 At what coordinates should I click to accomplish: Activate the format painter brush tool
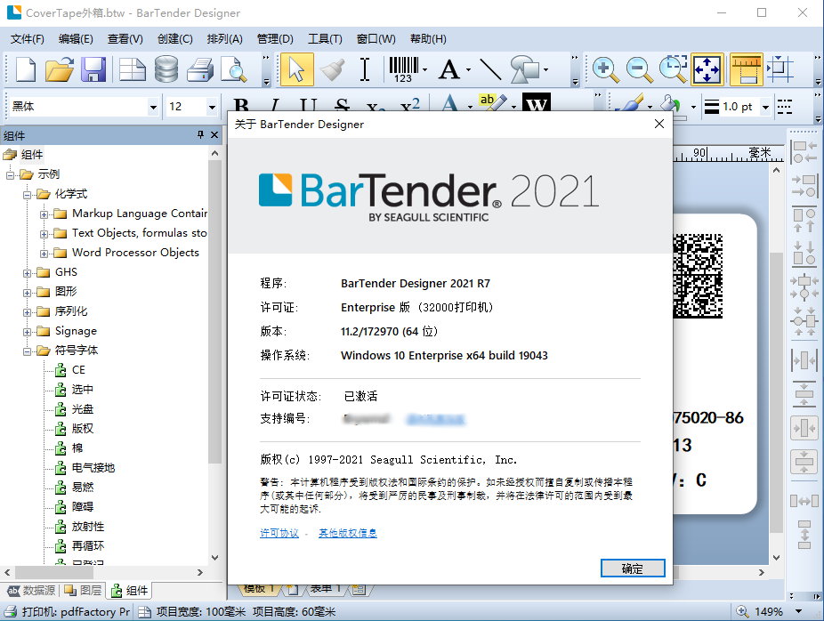[x=332, y=69]
